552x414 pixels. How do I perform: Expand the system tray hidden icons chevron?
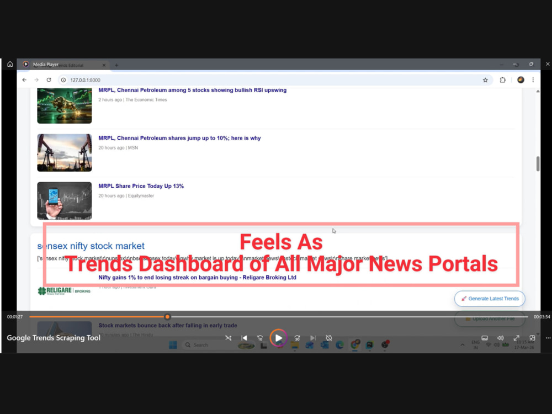(x=462, y=345)
